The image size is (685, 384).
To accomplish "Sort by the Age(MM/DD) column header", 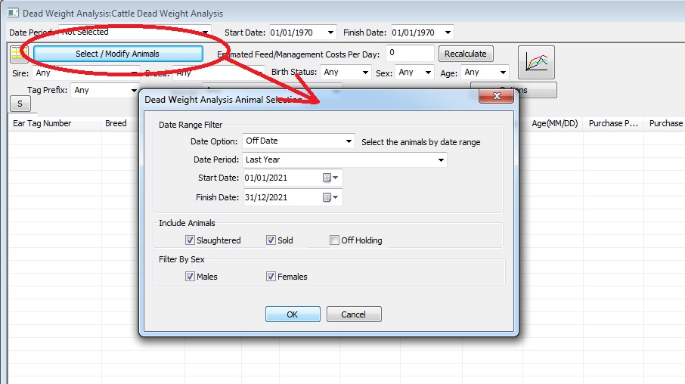I will 555,124.
